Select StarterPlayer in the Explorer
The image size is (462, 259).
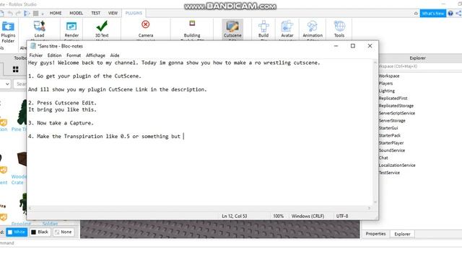391,143
